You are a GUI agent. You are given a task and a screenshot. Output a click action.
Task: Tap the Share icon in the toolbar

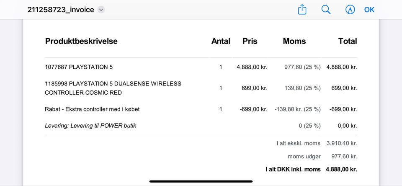pyautogui.click(x=302, y=10)
